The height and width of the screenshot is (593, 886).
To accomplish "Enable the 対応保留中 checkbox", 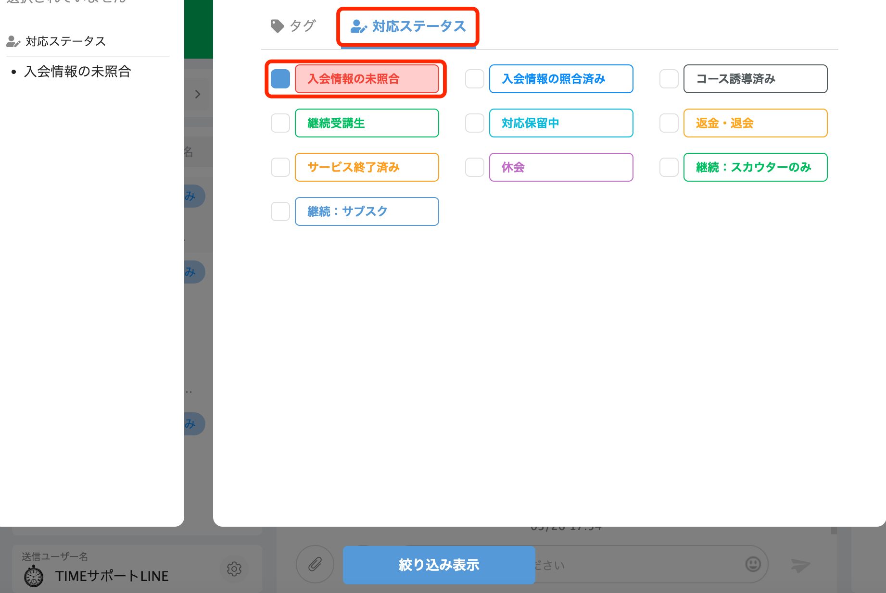I will [475, 123].
